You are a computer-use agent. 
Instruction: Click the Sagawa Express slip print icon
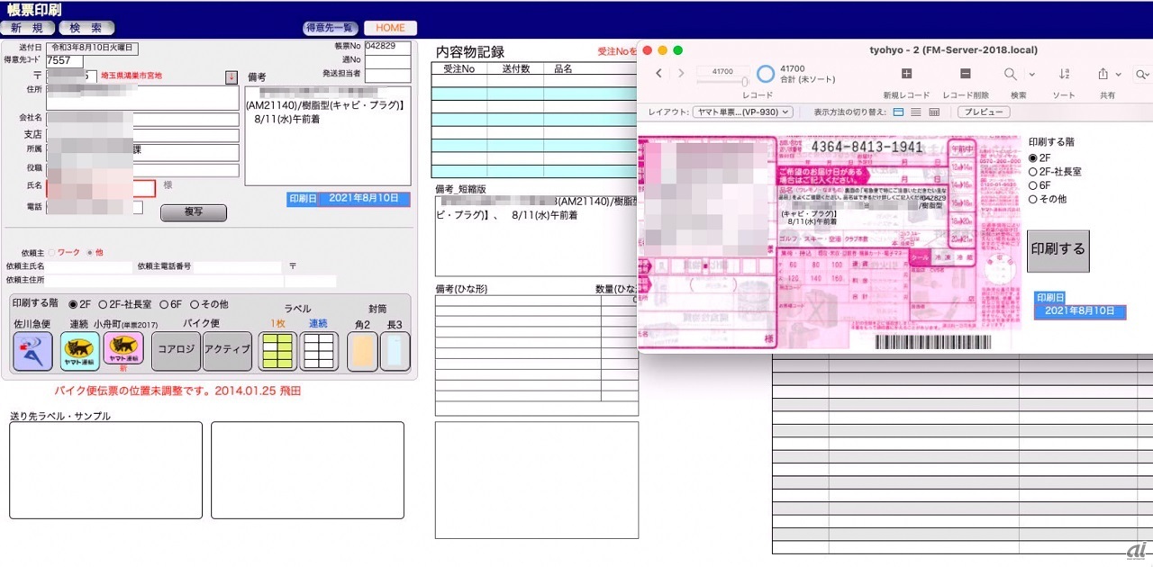pyautogui.click(x=32, y=351)
